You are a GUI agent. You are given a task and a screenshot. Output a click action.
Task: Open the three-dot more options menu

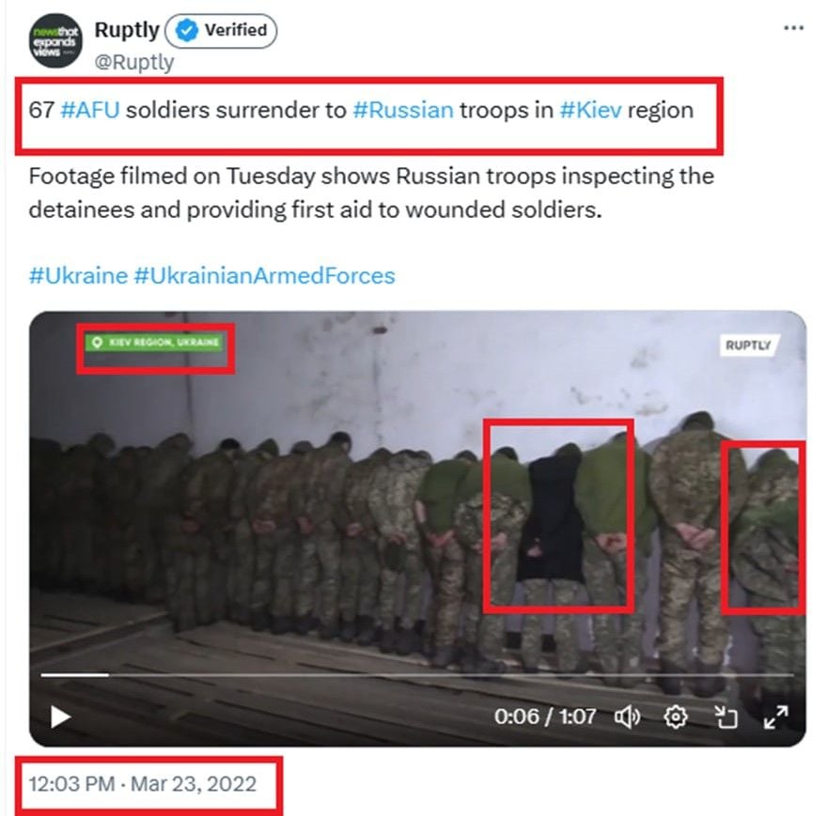click(793, 28)
